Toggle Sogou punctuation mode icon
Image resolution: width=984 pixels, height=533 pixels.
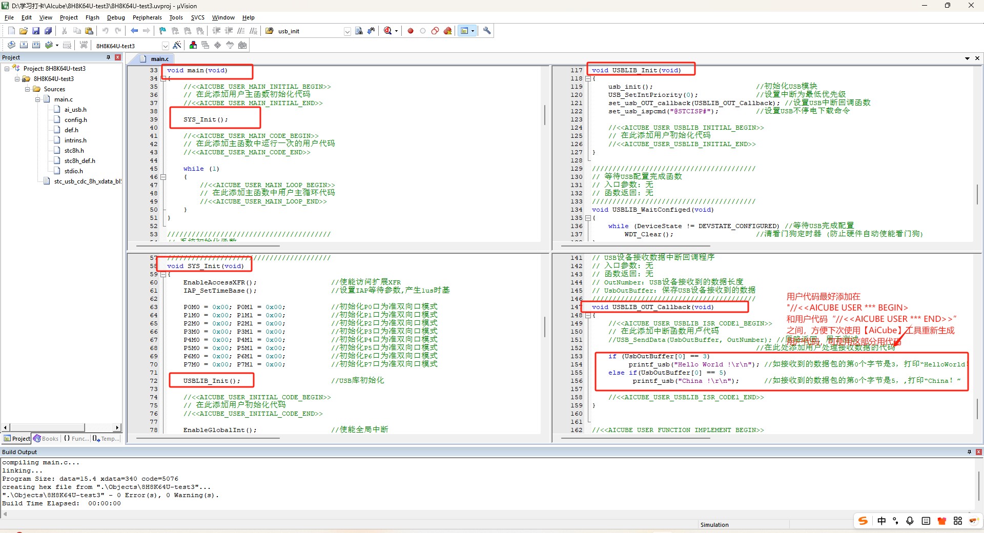click(x=895, y=521)
